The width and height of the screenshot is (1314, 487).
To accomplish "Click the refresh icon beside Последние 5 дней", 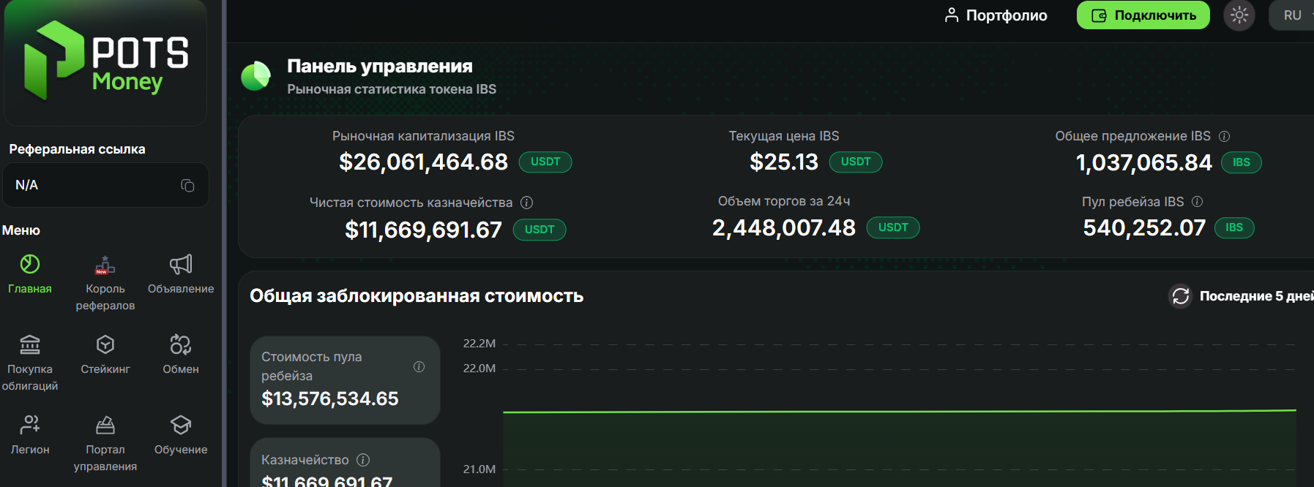I will pos(1180,296).
